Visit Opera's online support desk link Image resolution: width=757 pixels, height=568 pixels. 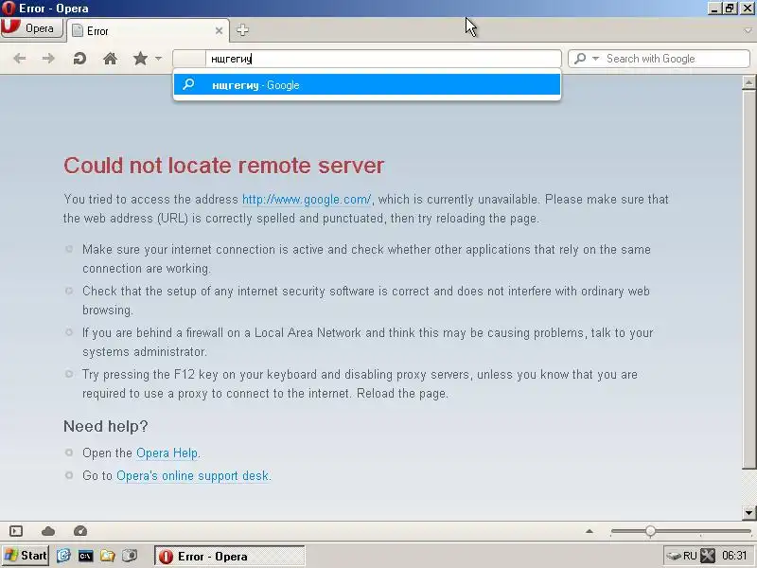(193, 476)
